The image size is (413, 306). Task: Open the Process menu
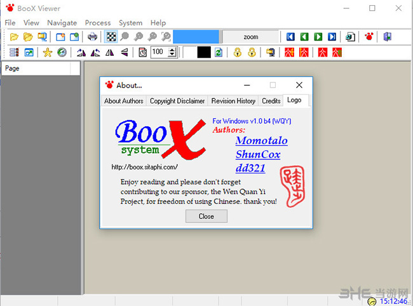(98, 23)
